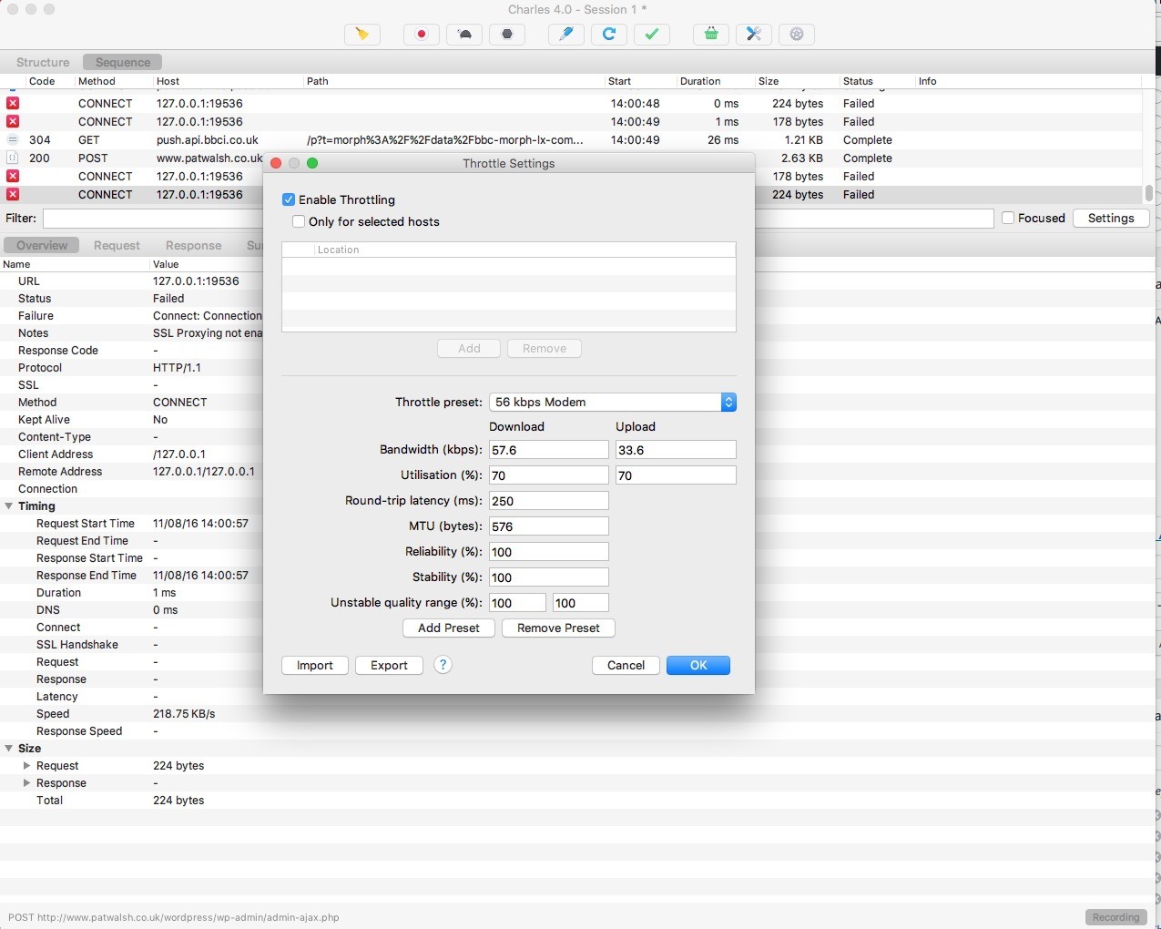Viewport: 1161px width, 929px height.
Task: Sort requests by the Host column header
Action: 228,81
